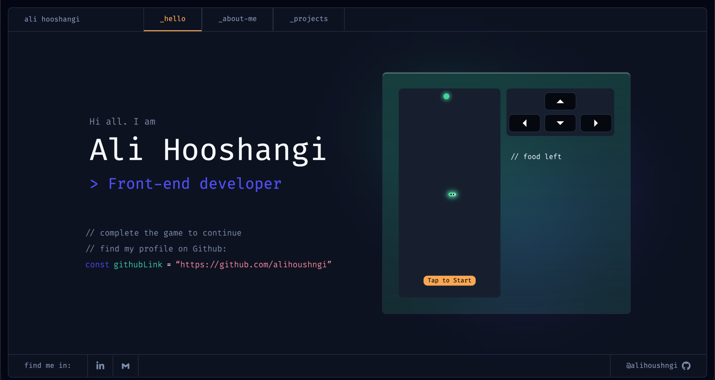The width and height of the screenshot is (715, 380).
Task: Open the LinkedIn profile icon
Action: (x=100, y=366)
